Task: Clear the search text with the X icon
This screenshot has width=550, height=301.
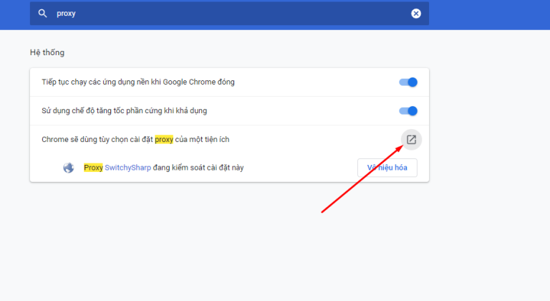Action: [416, 14]
